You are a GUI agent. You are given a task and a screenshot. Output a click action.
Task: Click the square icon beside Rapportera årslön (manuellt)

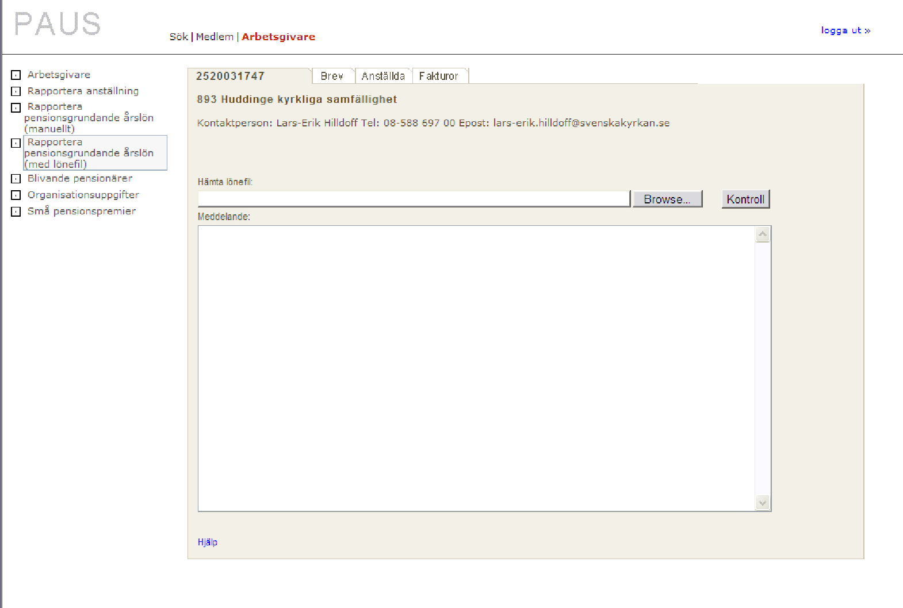(x=16, y=107)
